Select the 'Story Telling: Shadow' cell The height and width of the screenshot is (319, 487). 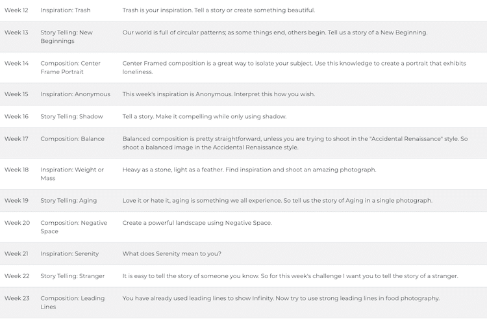(71, 116)
